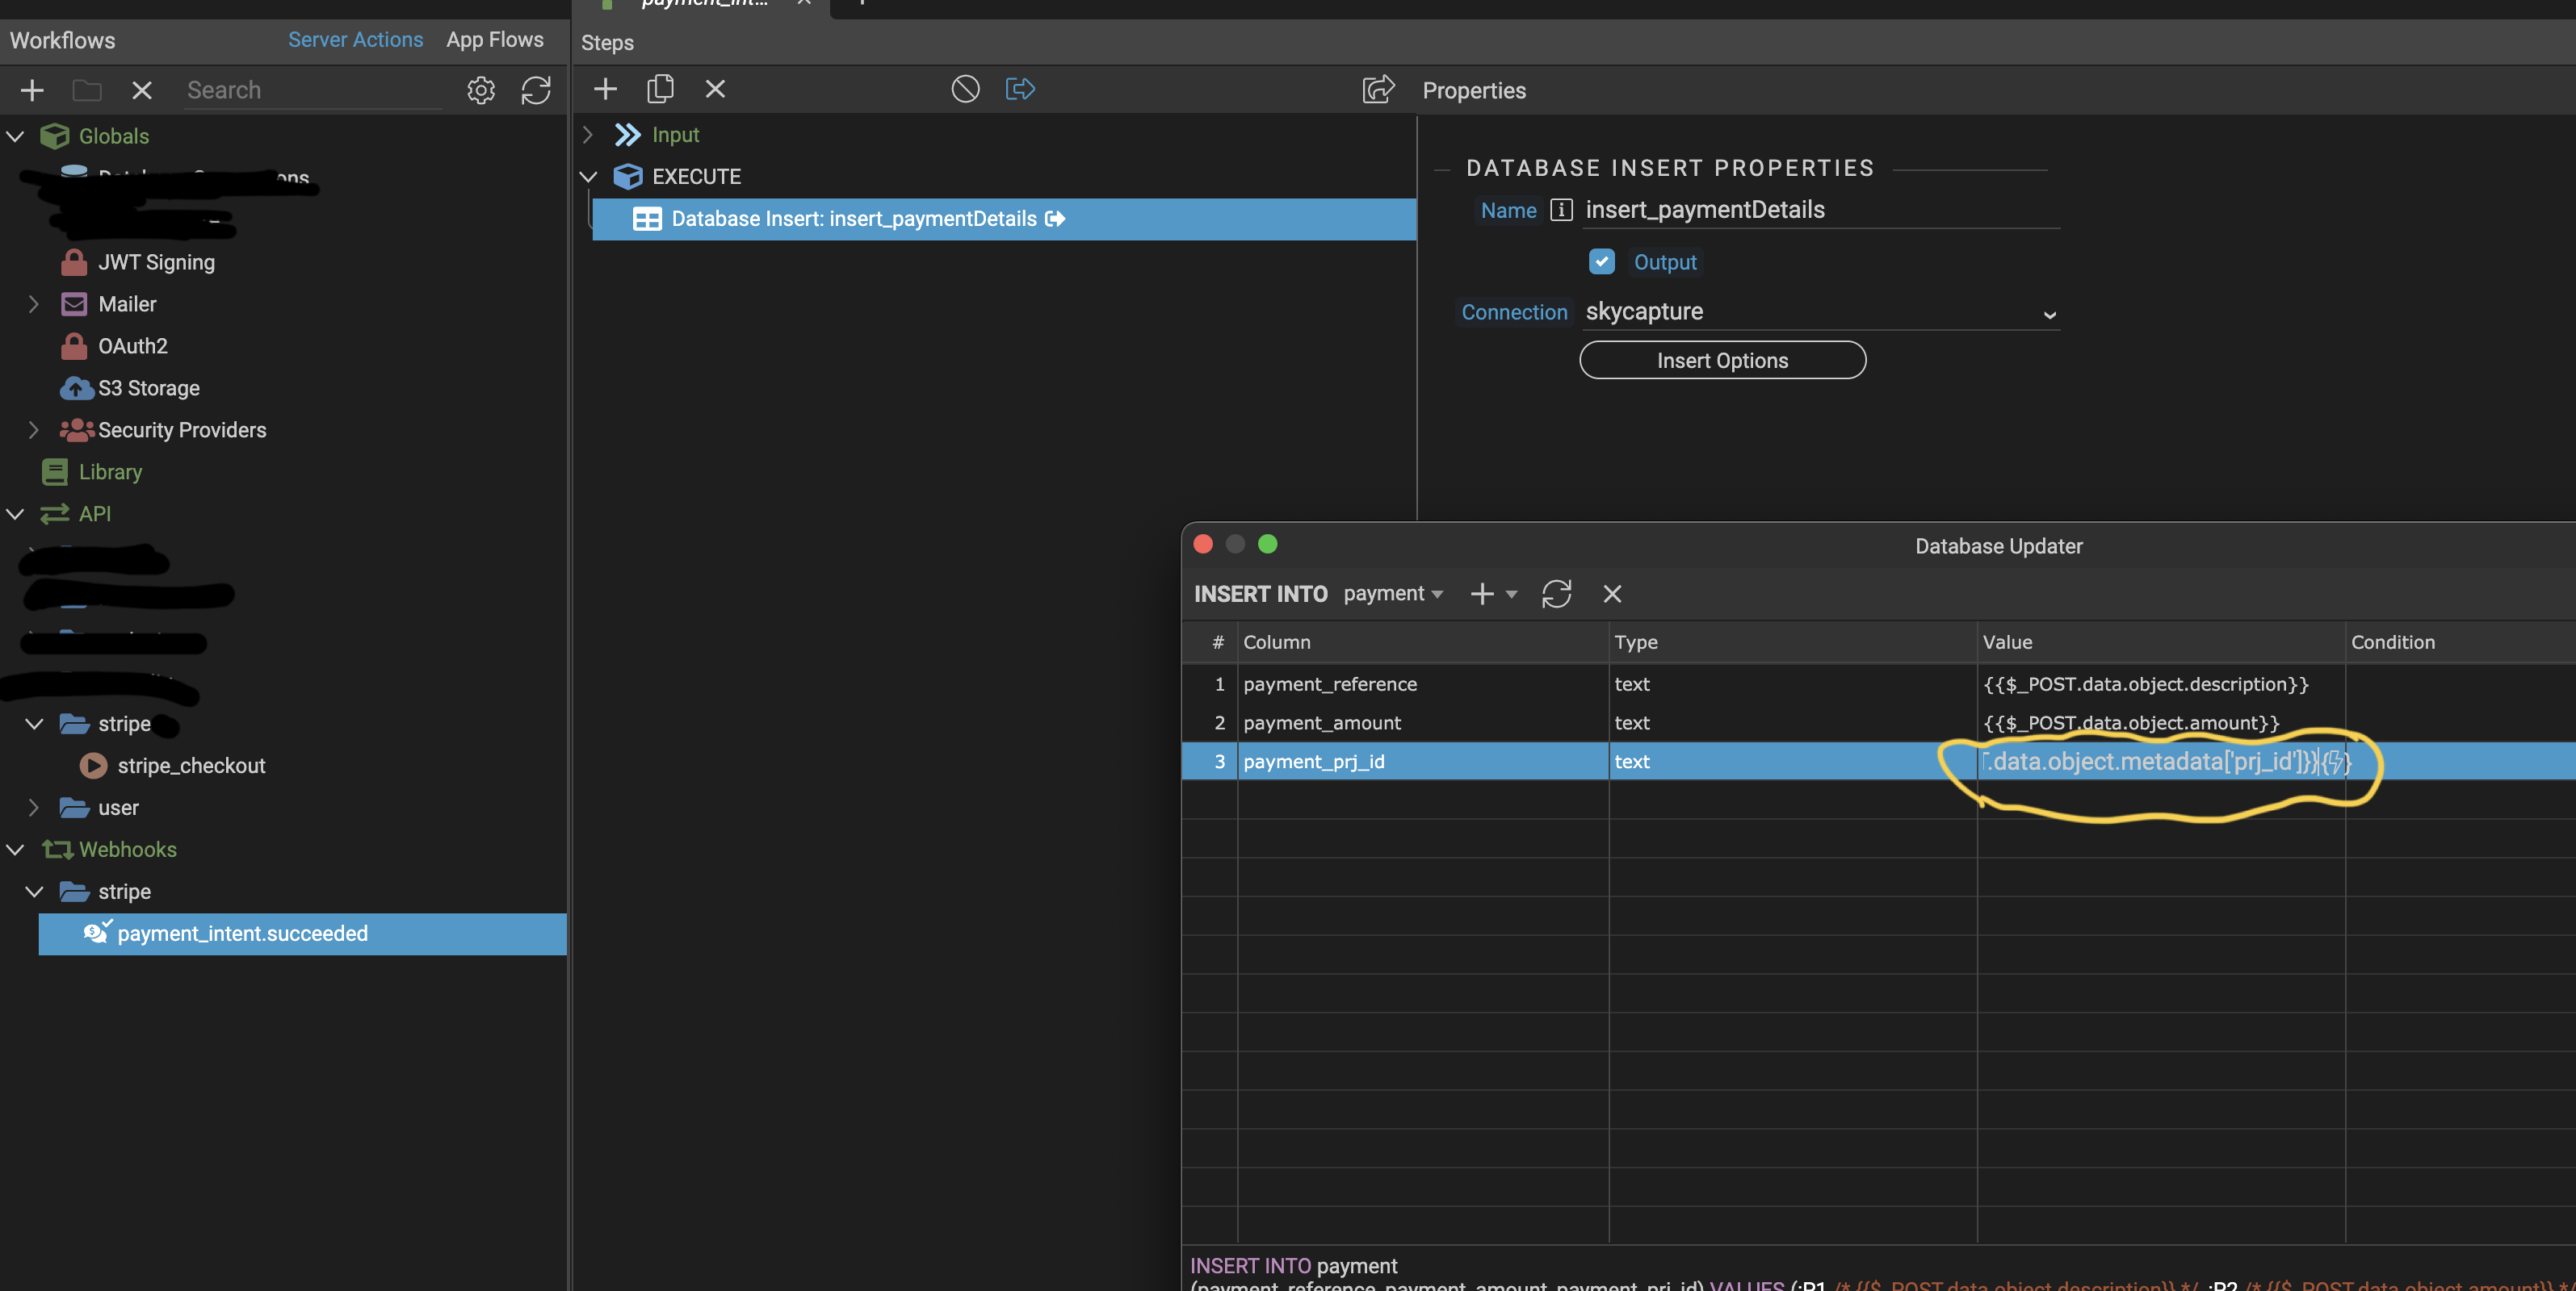Click value {{$_POST.data.object.amount}}
Image resolution: width=2576 pixels, height=1291 pixels.
2131,724
